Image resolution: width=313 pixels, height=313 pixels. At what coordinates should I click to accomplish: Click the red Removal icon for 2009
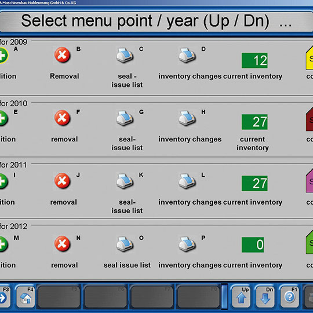pyautogui.click(x=62, y=54)
